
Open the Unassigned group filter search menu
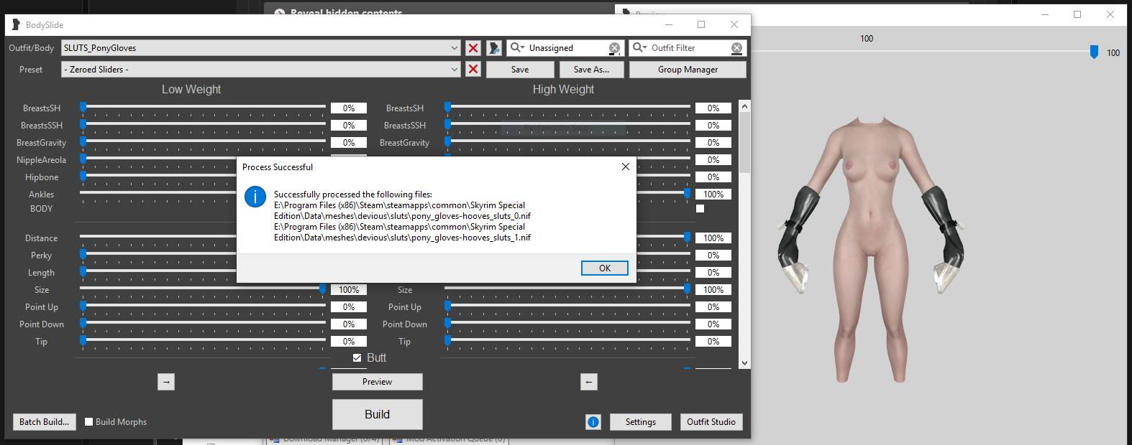pos(517,48)
